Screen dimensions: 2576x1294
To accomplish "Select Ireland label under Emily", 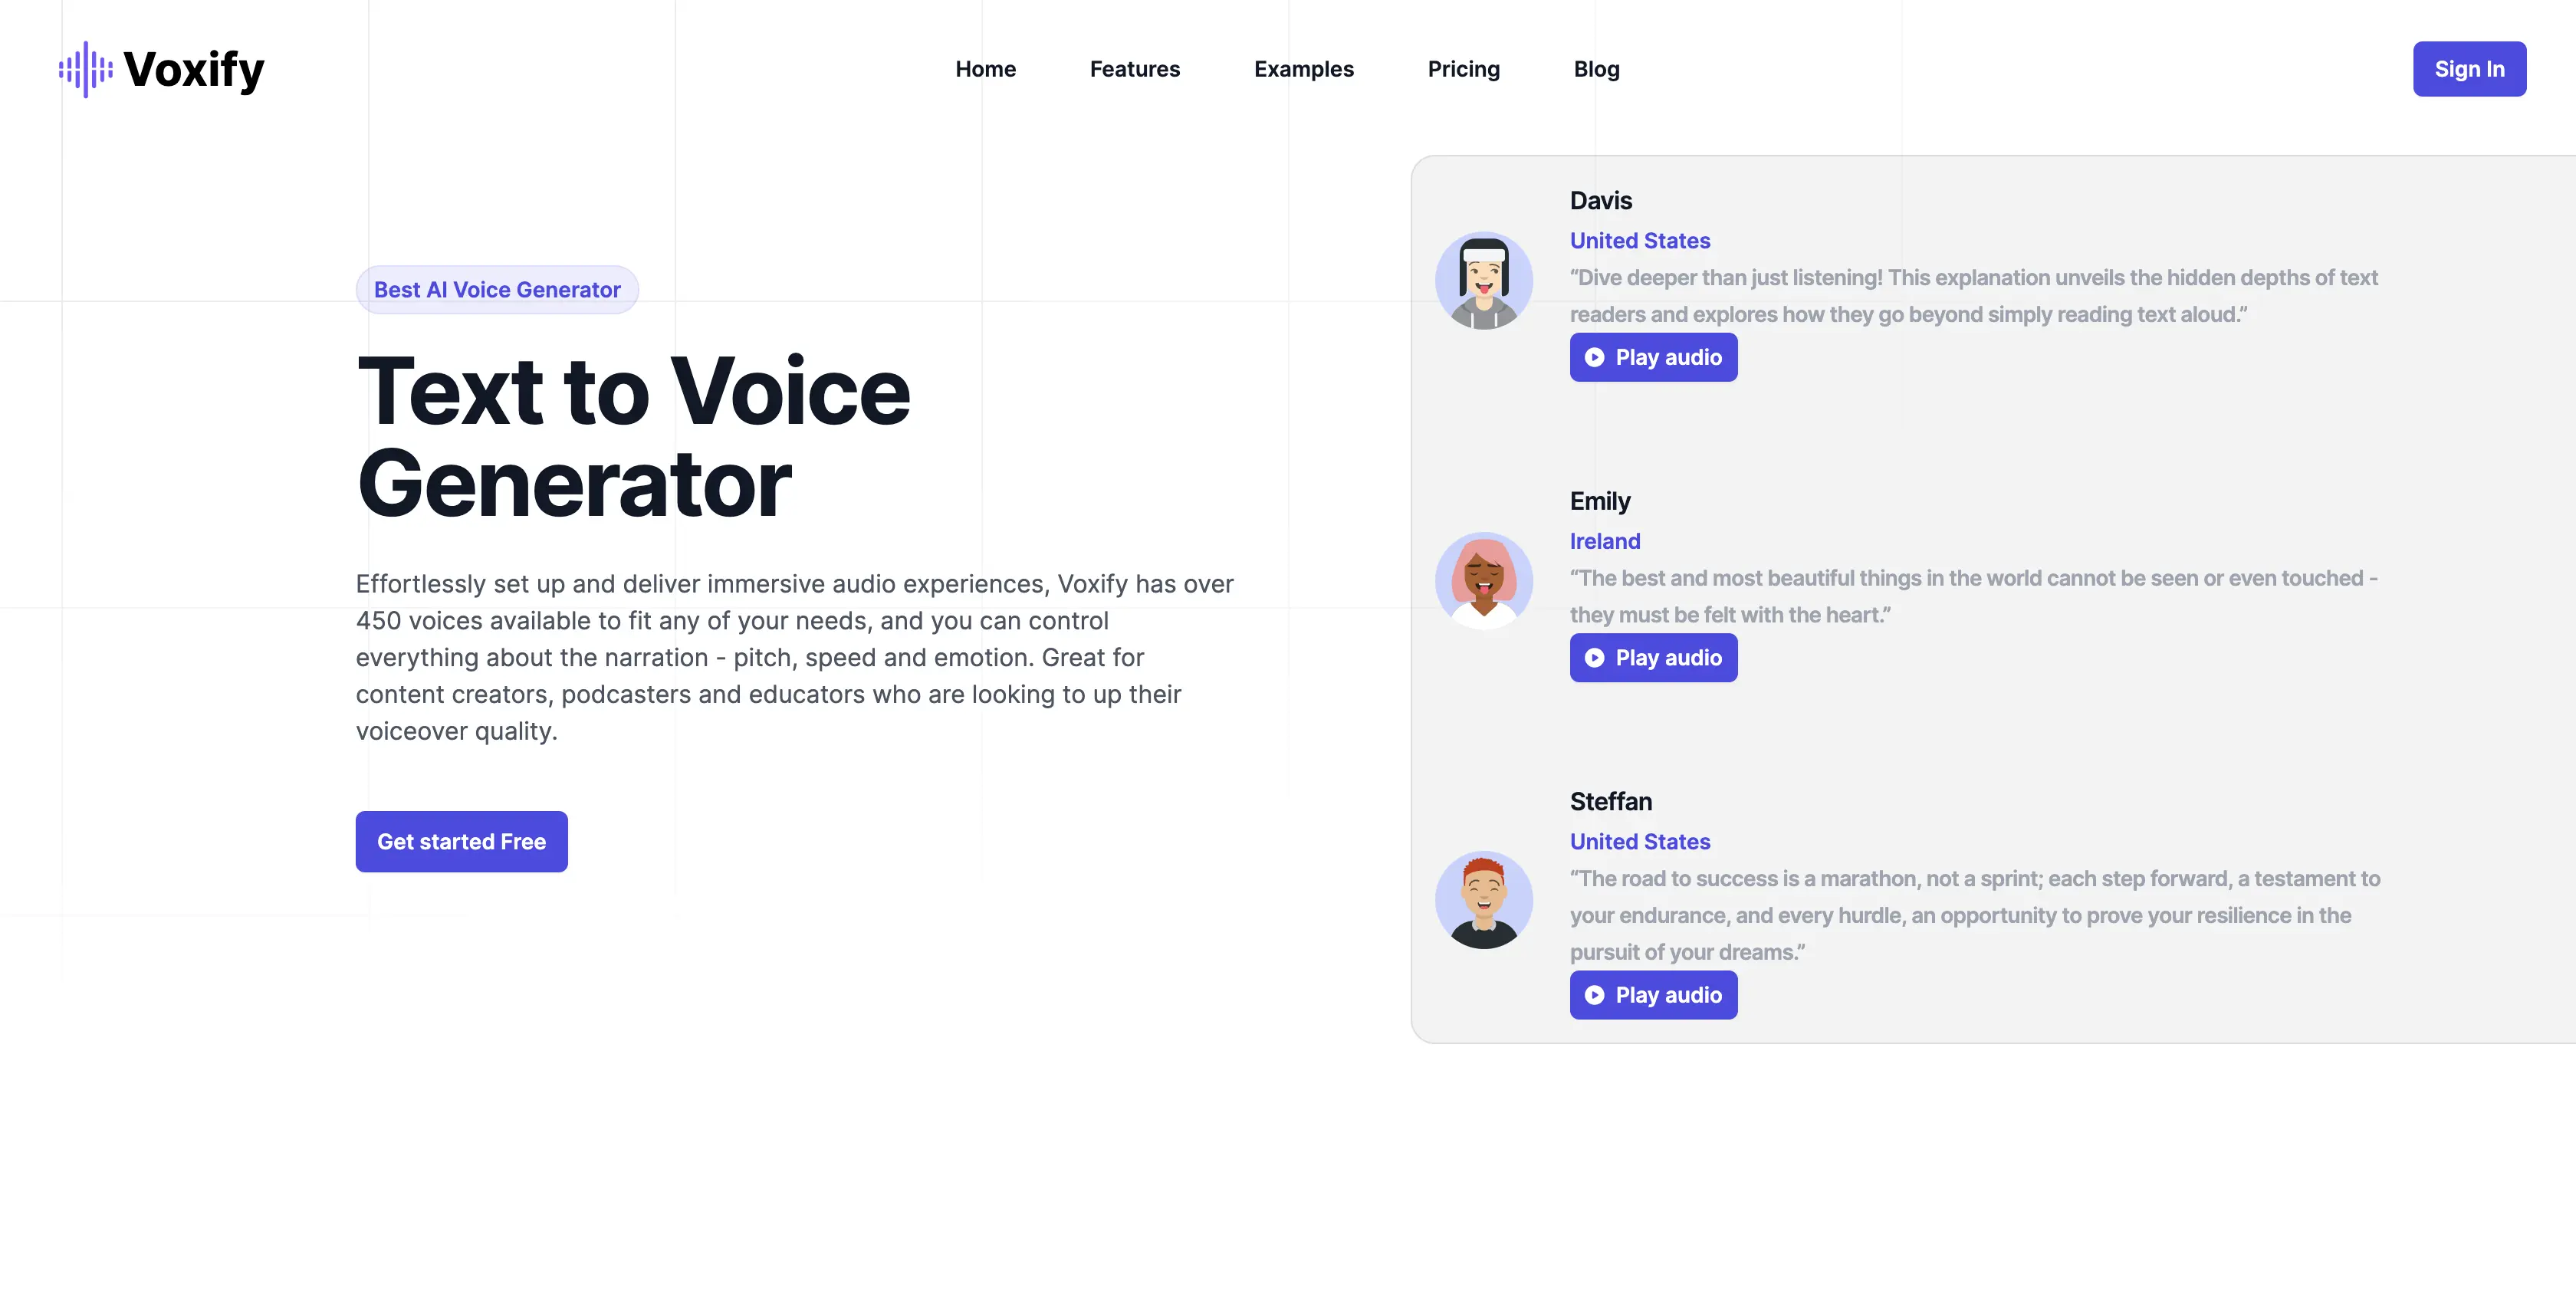I will click(x=1604, y=541).
